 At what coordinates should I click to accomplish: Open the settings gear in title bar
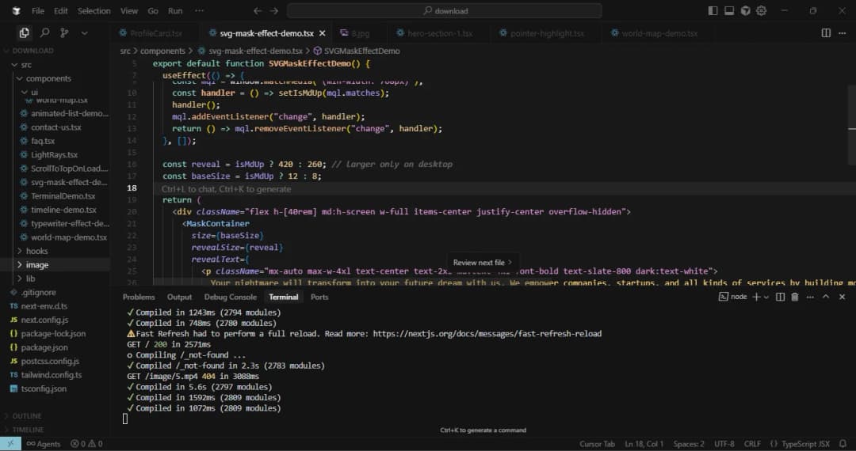(762, 11)
